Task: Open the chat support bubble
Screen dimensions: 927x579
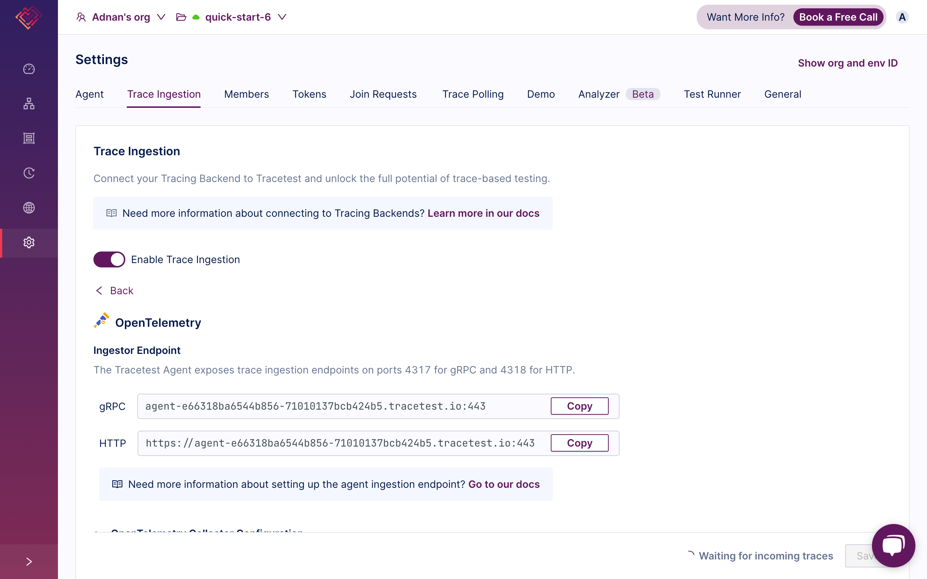Action: pos(893,545)
